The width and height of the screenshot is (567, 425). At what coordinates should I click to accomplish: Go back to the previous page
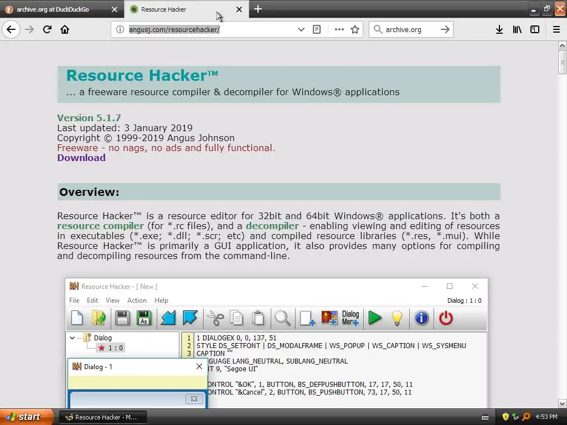(11, 29)
